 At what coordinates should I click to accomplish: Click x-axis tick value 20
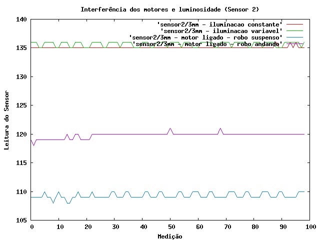click(x=88, y=227)
